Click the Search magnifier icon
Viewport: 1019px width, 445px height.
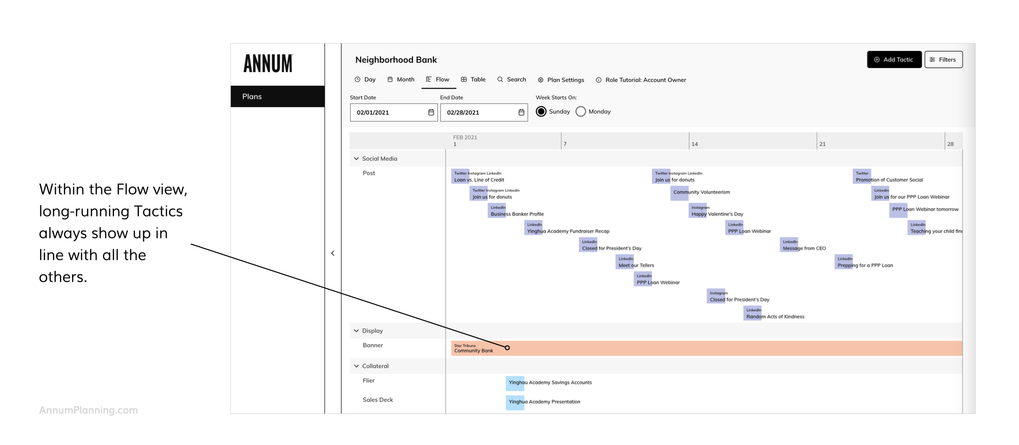(x=500, y=80)
